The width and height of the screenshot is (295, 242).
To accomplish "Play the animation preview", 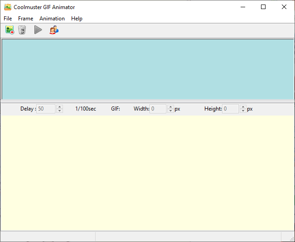I will pos(38,30).
